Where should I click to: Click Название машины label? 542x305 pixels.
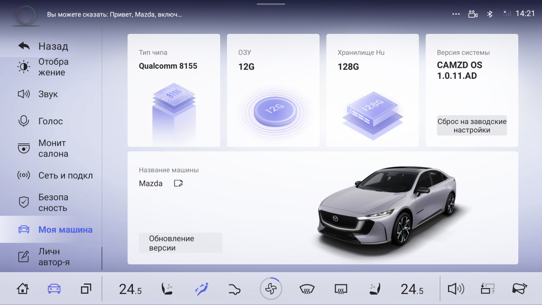click(x=169, y=170)
